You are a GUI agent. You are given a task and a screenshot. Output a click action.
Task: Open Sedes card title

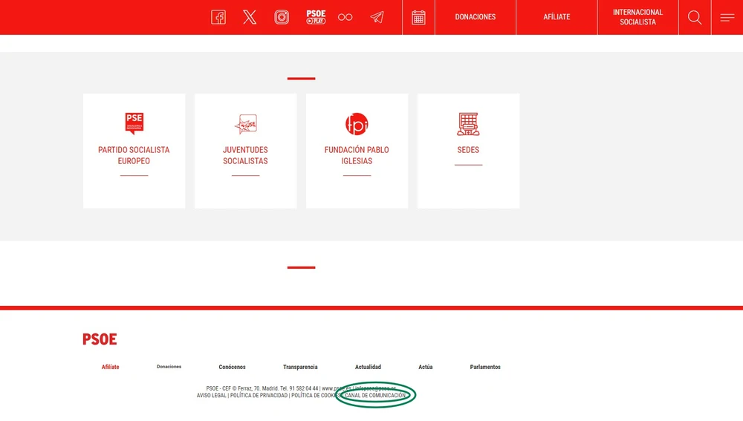pyautogui.click(x=468, y=150)
